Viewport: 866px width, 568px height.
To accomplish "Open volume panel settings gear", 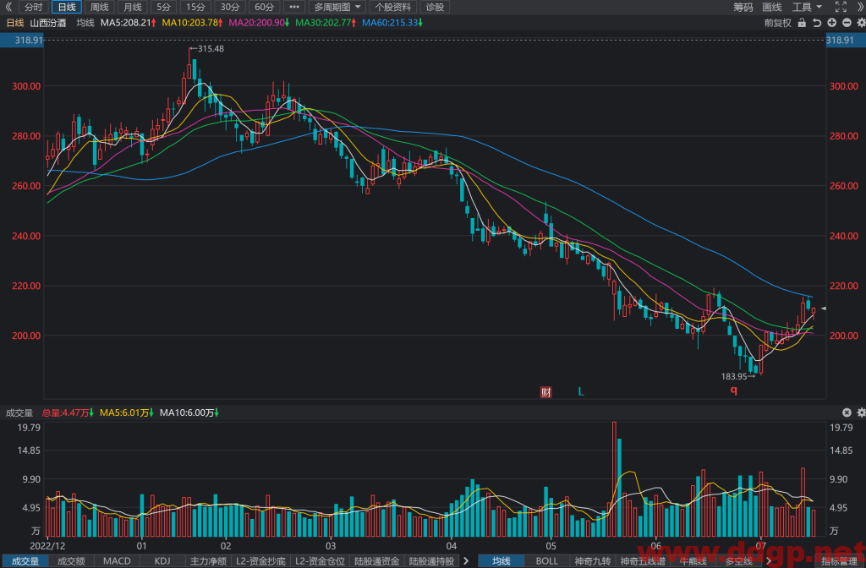I will tap(860, 412).
